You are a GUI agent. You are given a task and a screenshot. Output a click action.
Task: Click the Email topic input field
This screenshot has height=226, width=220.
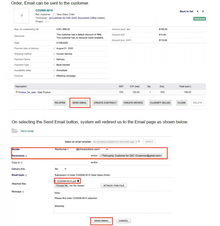[x=113, y=175]
